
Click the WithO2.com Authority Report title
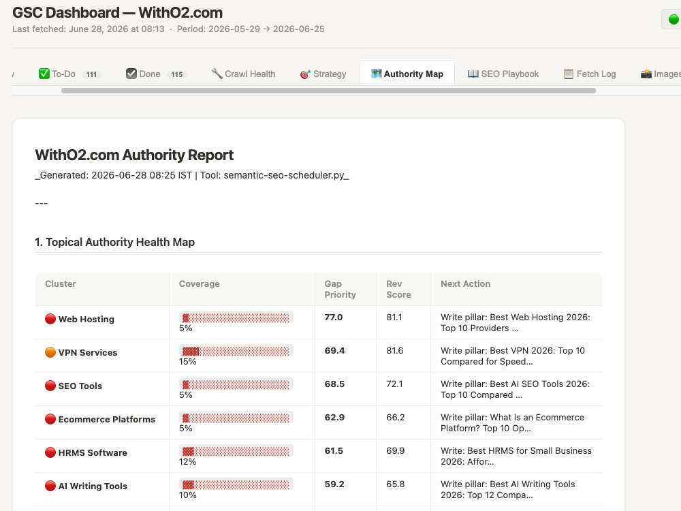134,155
